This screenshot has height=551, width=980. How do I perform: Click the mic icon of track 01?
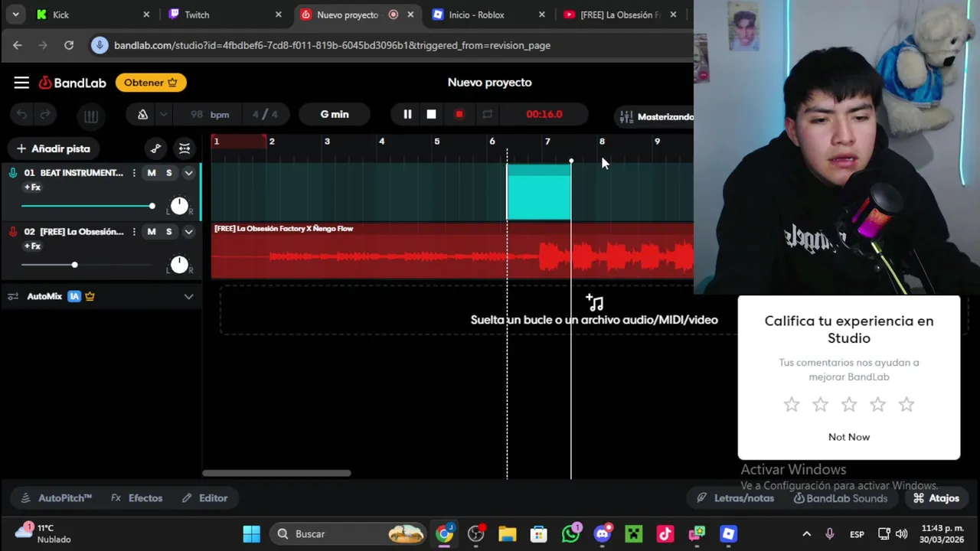point(12,173)
